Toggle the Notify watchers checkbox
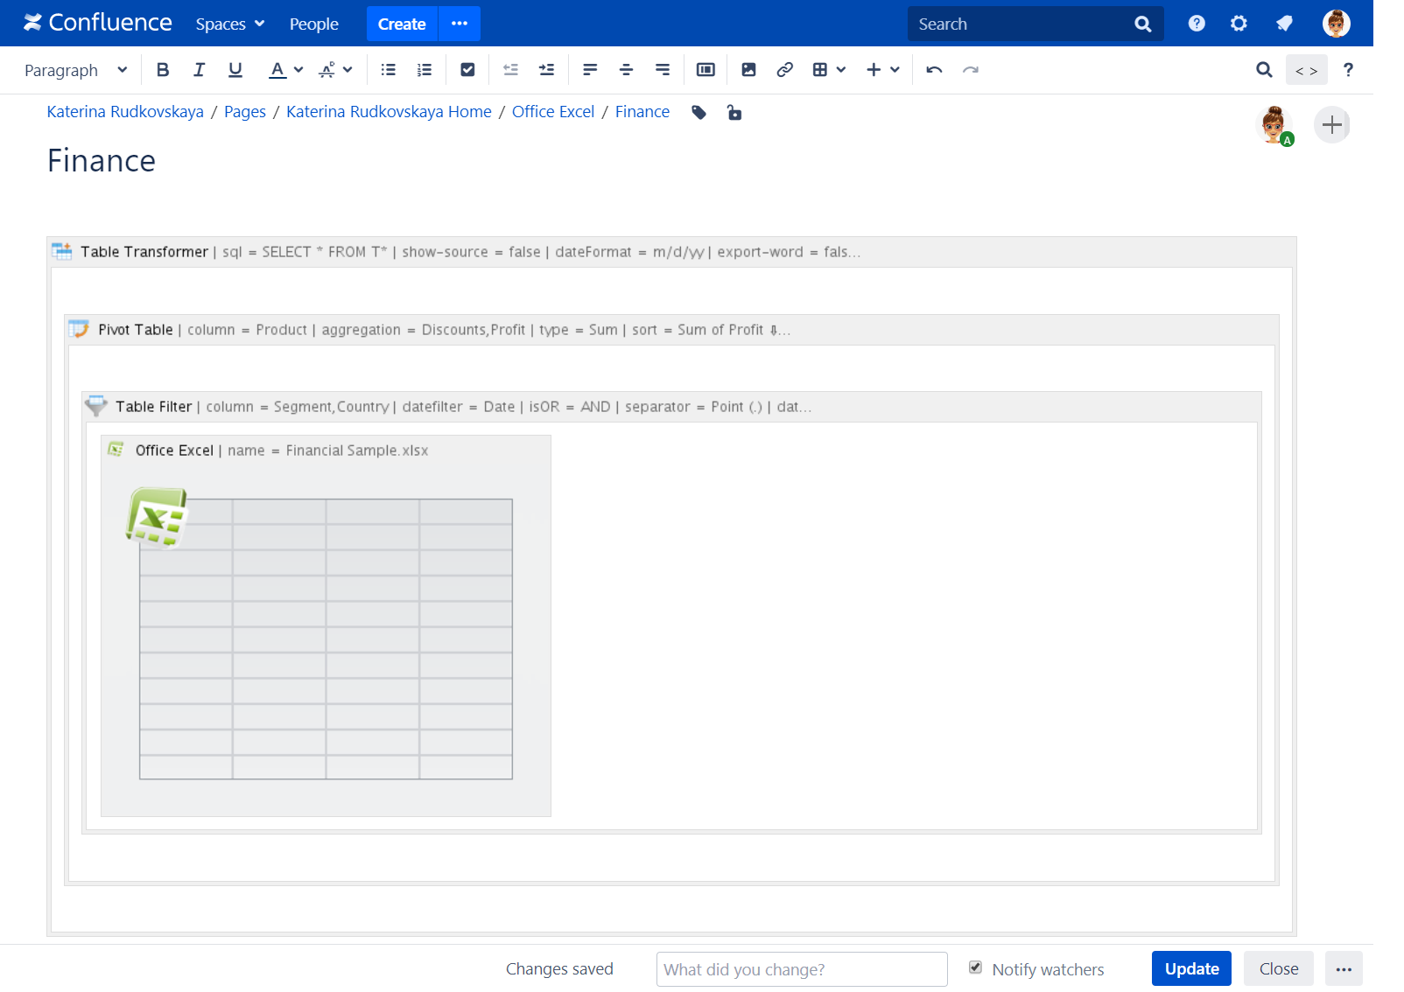The width and height of the screenshot is (1404, 992). tap(975, 968)
